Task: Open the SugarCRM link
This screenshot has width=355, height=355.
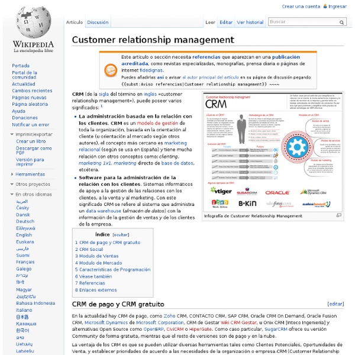Action: 276,329
